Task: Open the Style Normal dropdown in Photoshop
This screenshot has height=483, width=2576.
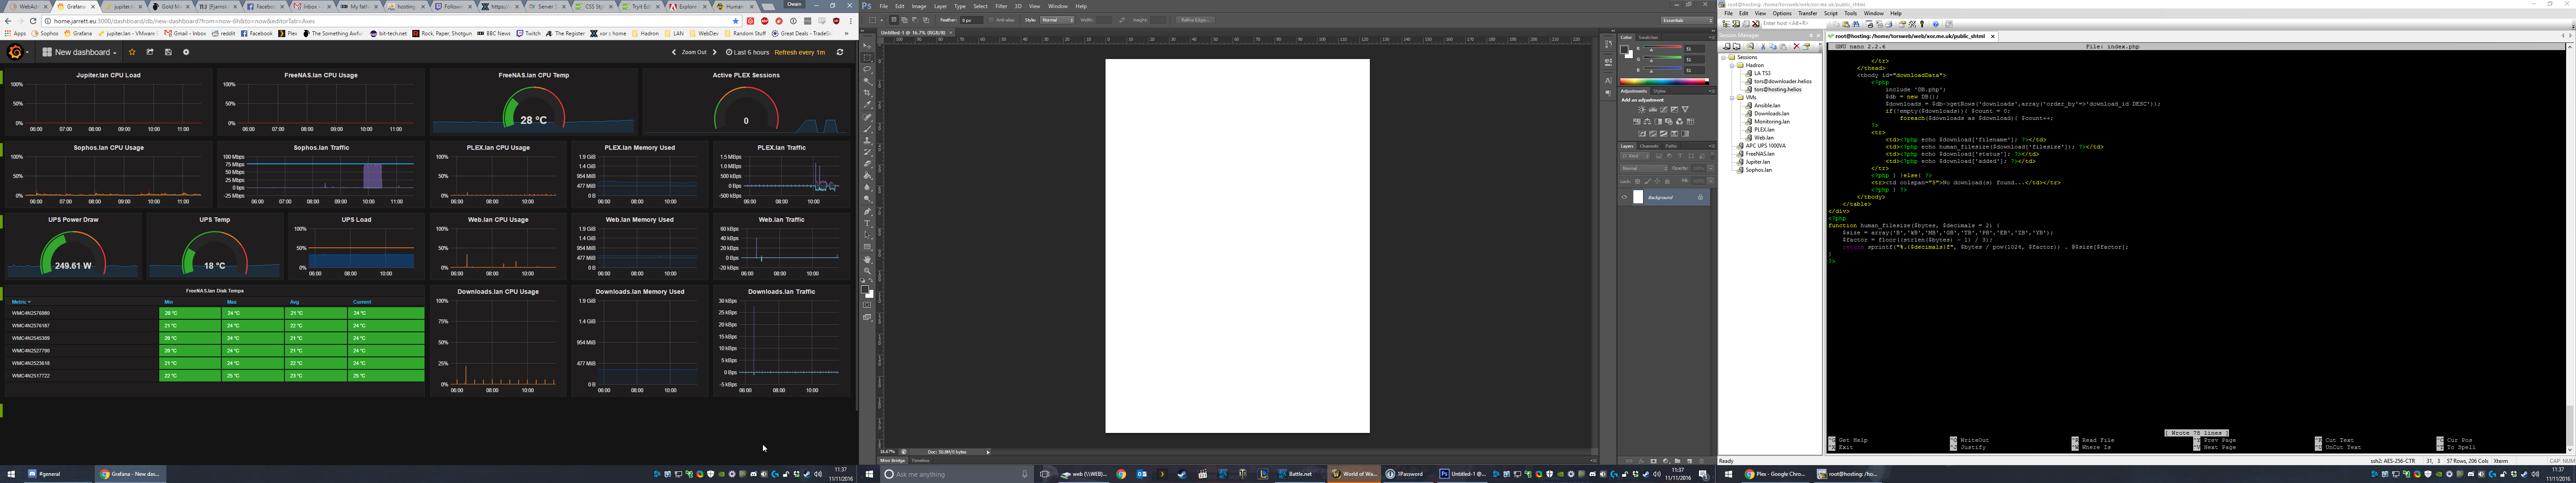Action: 1057,20
